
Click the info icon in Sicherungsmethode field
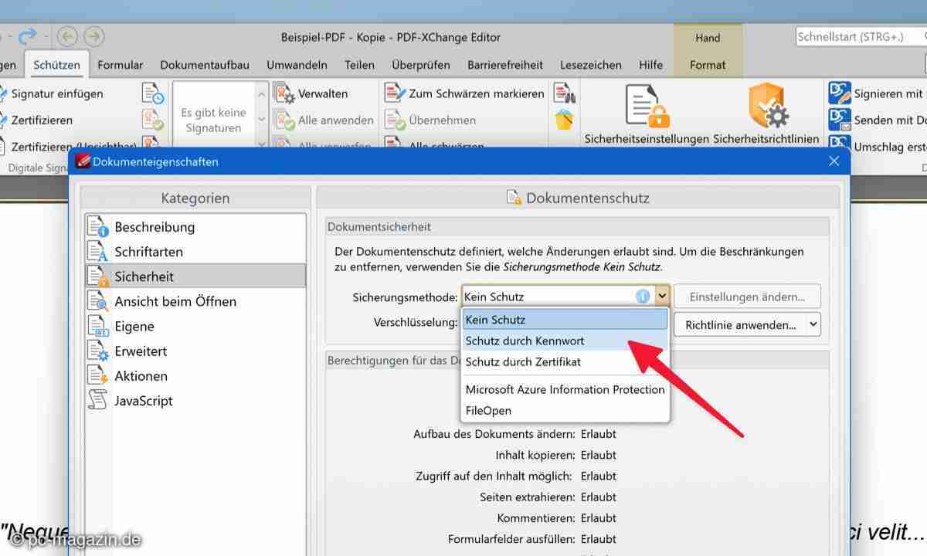(x=643, y=297)
